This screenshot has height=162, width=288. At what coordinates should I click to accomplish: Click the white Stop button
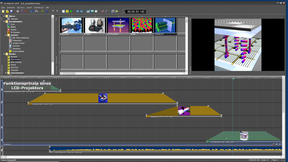64,11
